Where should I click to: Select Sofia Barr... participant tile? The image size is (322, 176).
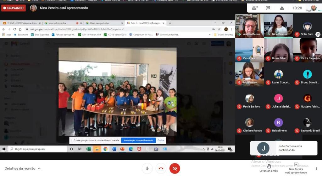[308, 26]
